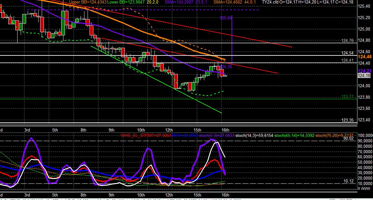The width and height of the screenshot is (373, 200).
Task: Click the 124,80 price axis value
Action: pos(364,40)
